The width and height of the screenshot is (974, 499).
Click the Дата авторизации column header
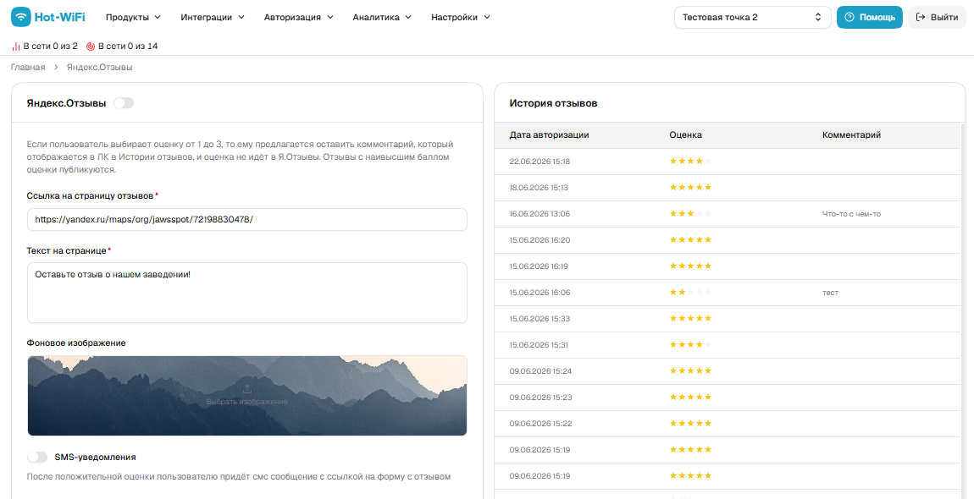tap(549, 134)
